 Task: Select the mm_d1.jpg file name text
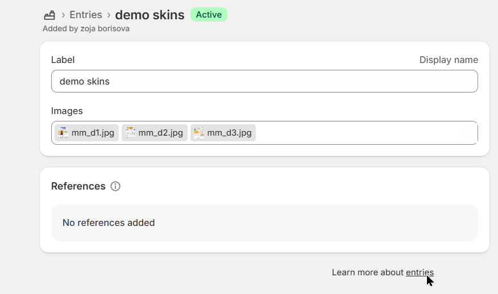[93, 133]
